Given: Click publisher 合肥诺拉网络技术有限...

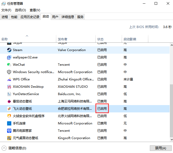Looking at the screenshot, I should (75, 109).
